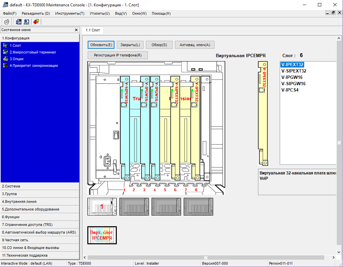Click the blue PBX unit toolbar icon
Viewport: 343px width, 267px height.
click(18, 22)
